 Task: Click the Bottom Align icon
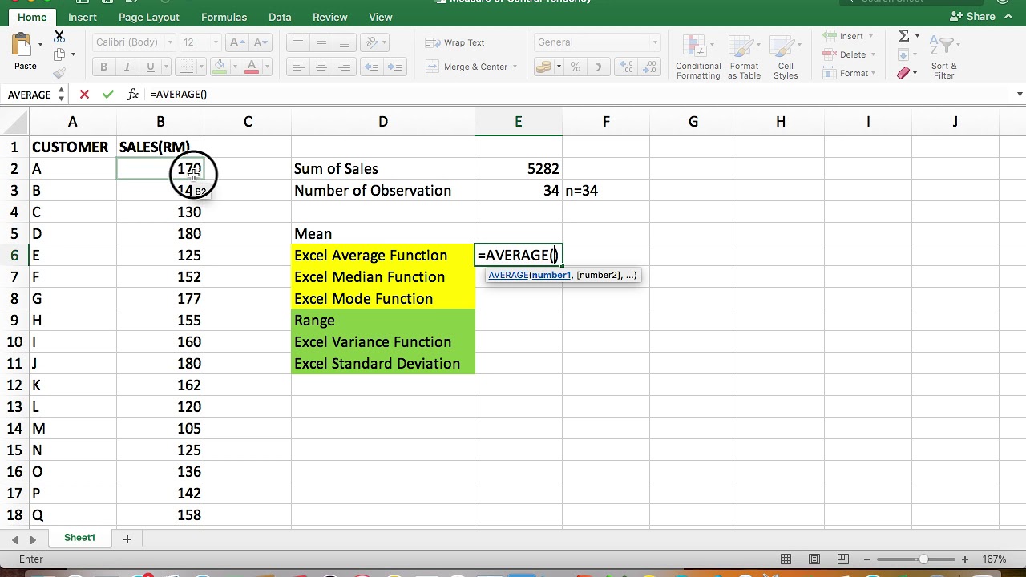click(345, 42)
